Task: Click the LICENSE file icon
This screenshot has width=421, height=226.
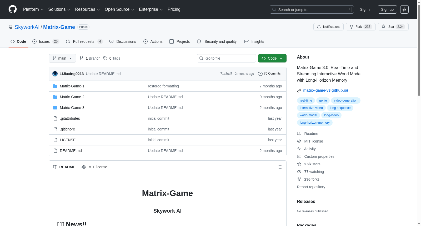Action: [55, 140]
